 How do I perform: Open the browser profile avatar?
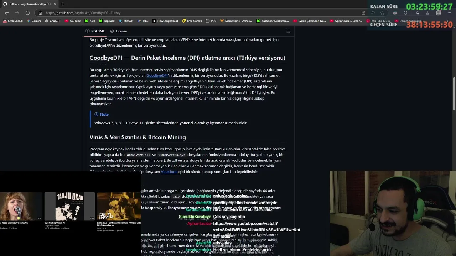point(439,13)
